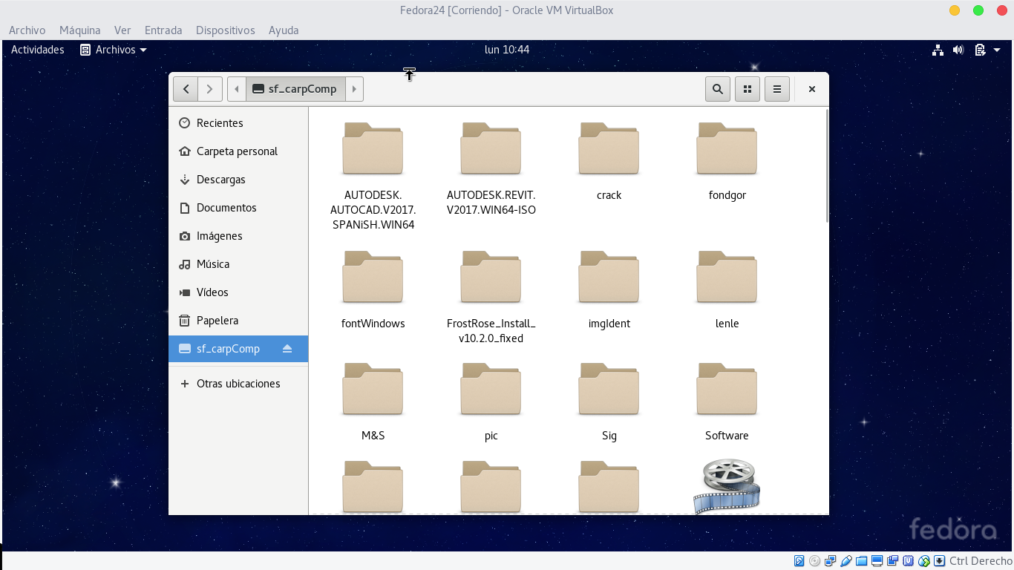Click the path bar left scroll arrow
Screen dimensions: 1014x570
[x=237, y=89]
